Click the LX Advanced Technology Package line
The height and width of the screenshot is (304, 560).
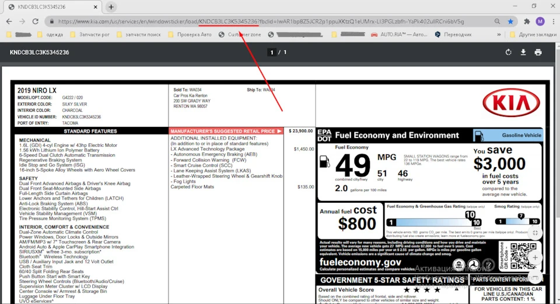tap(208, 149)
